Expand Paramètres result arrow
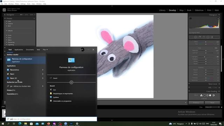 pyautogui.click(x=43, y=70)
